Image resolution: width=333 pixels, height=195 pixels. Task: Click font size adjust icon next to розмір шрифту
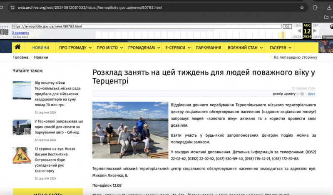(302, 94)
